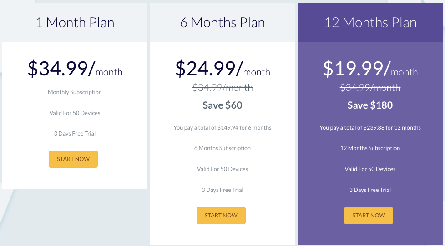Screen dimensions: 445x246
Task: Click the $24.99/month price text
Action: 222,69
